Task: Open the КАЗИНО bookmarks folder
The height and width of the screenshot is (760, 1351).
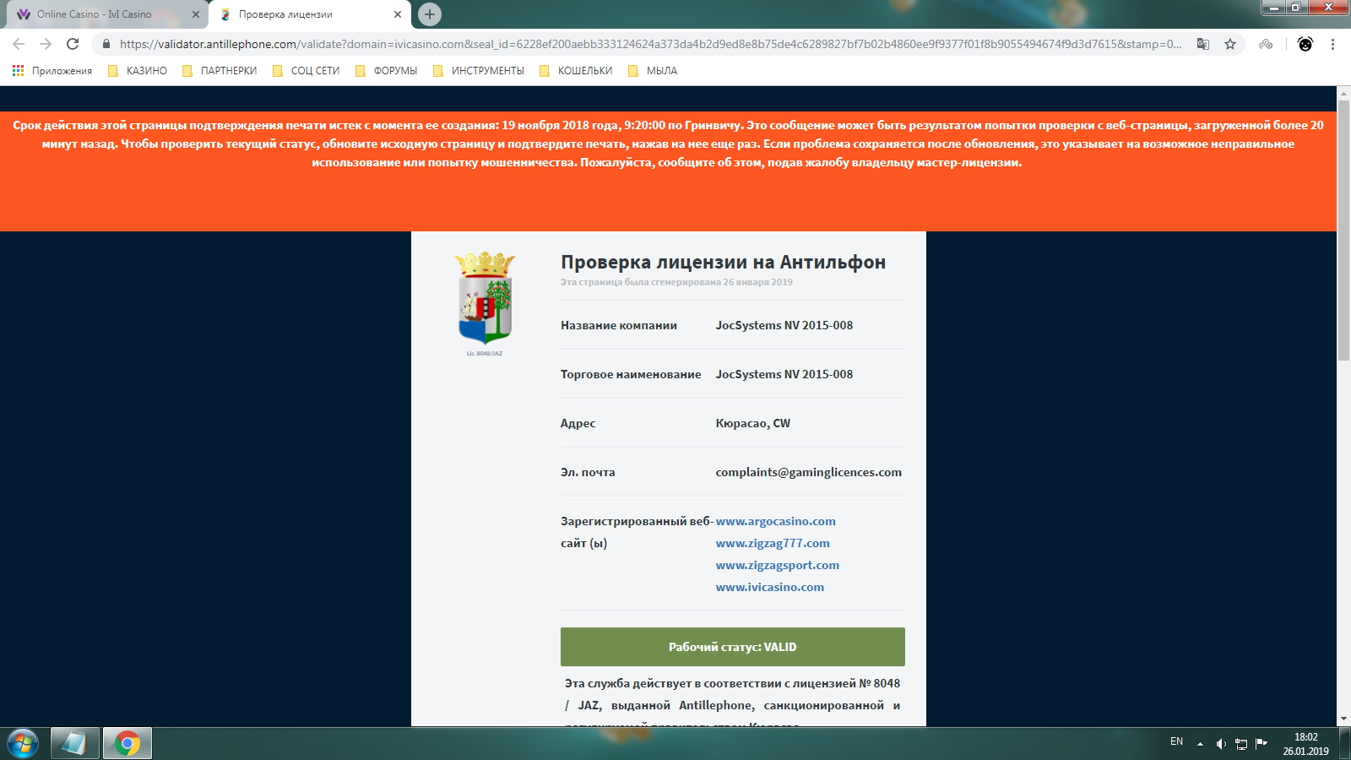Action: [x=138, y=71]
